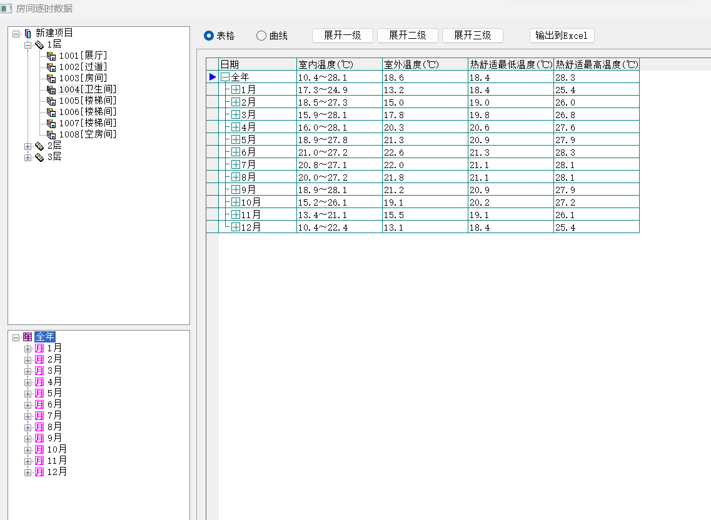Click the 展开一级 button
711x520 pixels.
[x=342, y=36]
